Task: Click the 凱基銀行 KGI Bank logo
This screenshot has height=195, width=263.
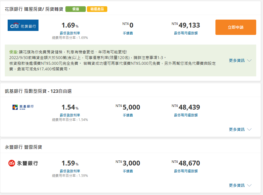Action: pos(23,107)
